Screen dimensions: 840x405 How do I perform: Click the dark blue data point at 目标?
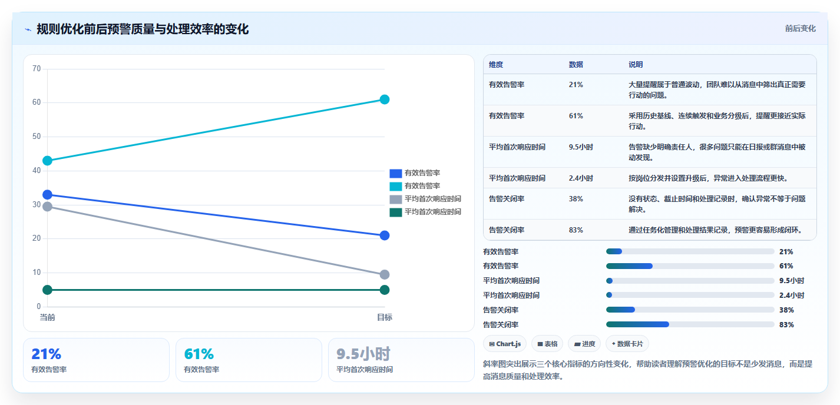coord(385,235)
